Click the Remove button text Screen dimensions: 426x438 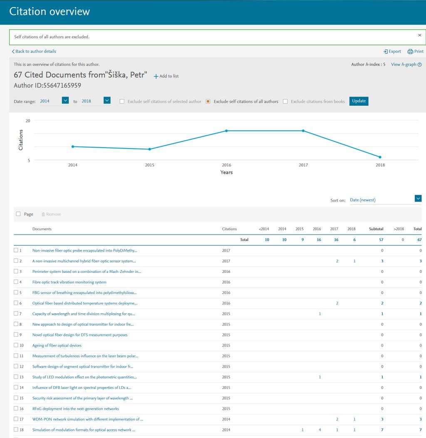[x=54, y=214]
